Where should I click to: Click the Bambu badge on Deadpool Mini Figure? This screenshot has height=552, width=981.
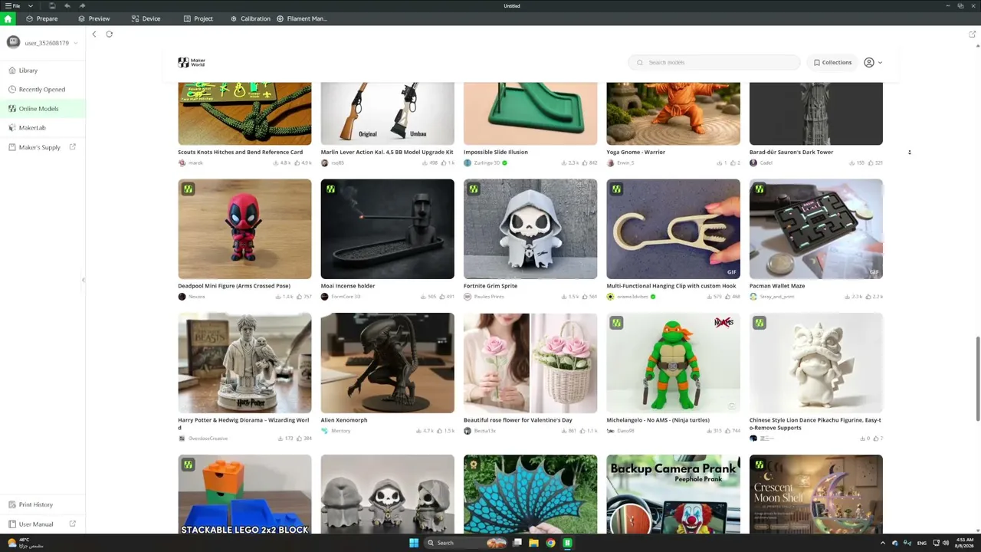point(188,189)
